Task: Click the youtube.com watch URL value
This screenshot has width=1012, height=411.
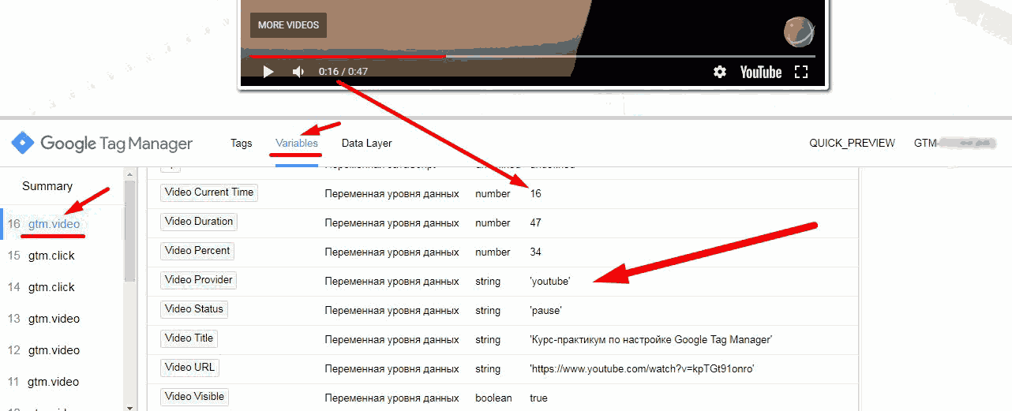Action: [642, 369]
